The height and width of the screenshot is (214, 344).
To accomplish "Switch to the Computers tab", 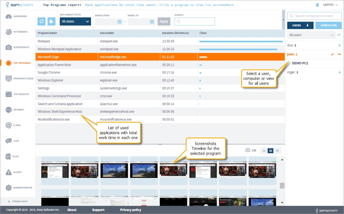I will click(x=328, y=25).
